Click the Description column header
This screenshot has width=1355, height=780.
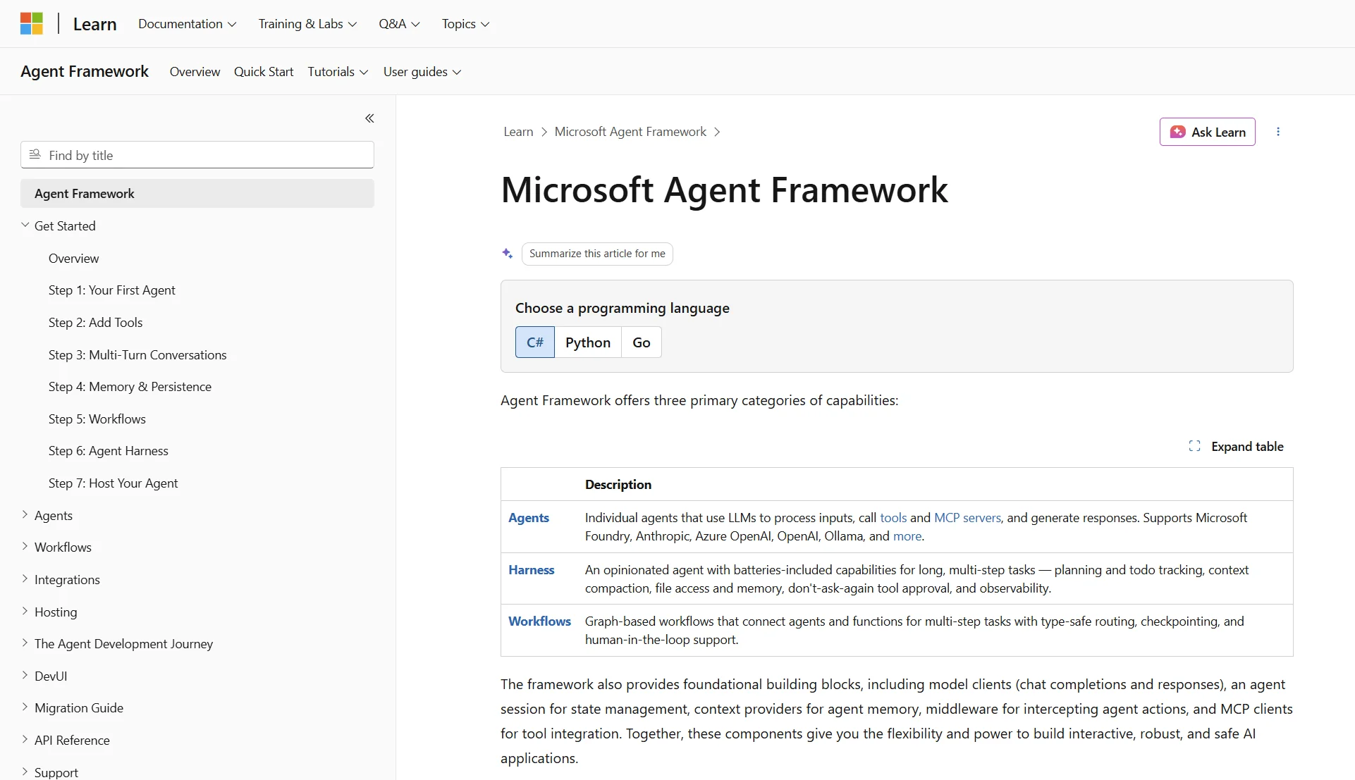(618, 485)
